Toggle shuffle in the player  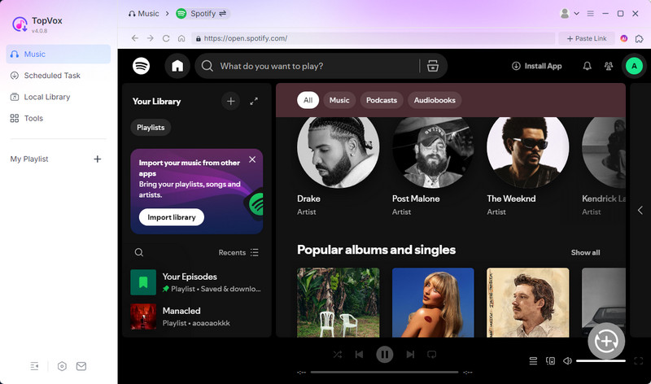tap(337, 355)
